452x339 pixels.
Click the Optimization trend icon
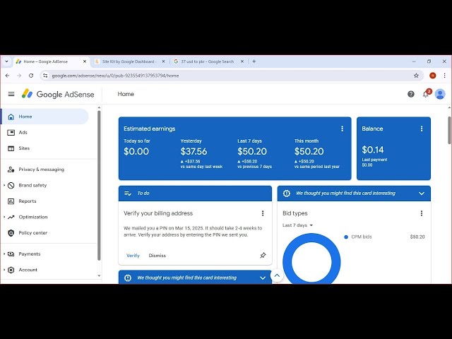click(x=11, y=217)
